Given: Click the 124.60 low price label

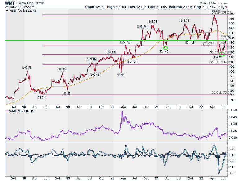Looking at the screenshot, I should point(164,52).
